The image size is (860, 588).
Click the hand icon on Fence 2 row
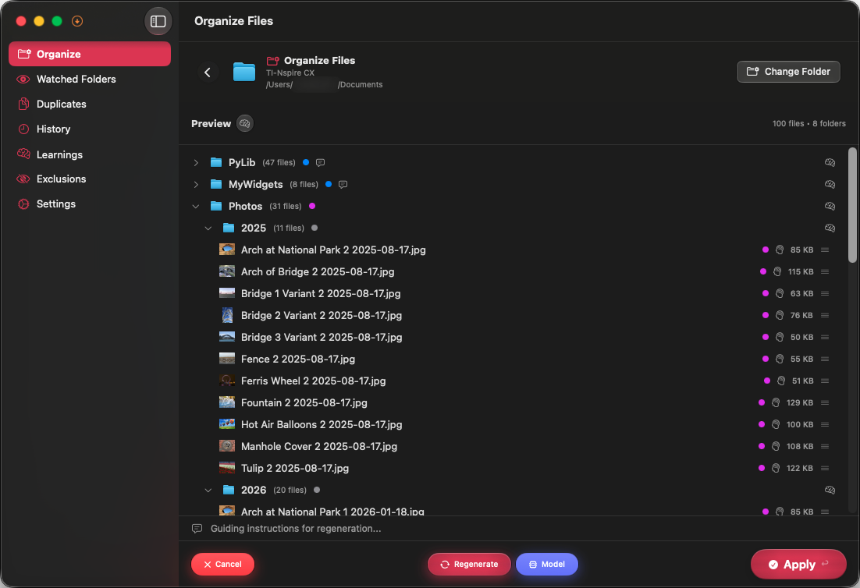[x=780, y=359]
